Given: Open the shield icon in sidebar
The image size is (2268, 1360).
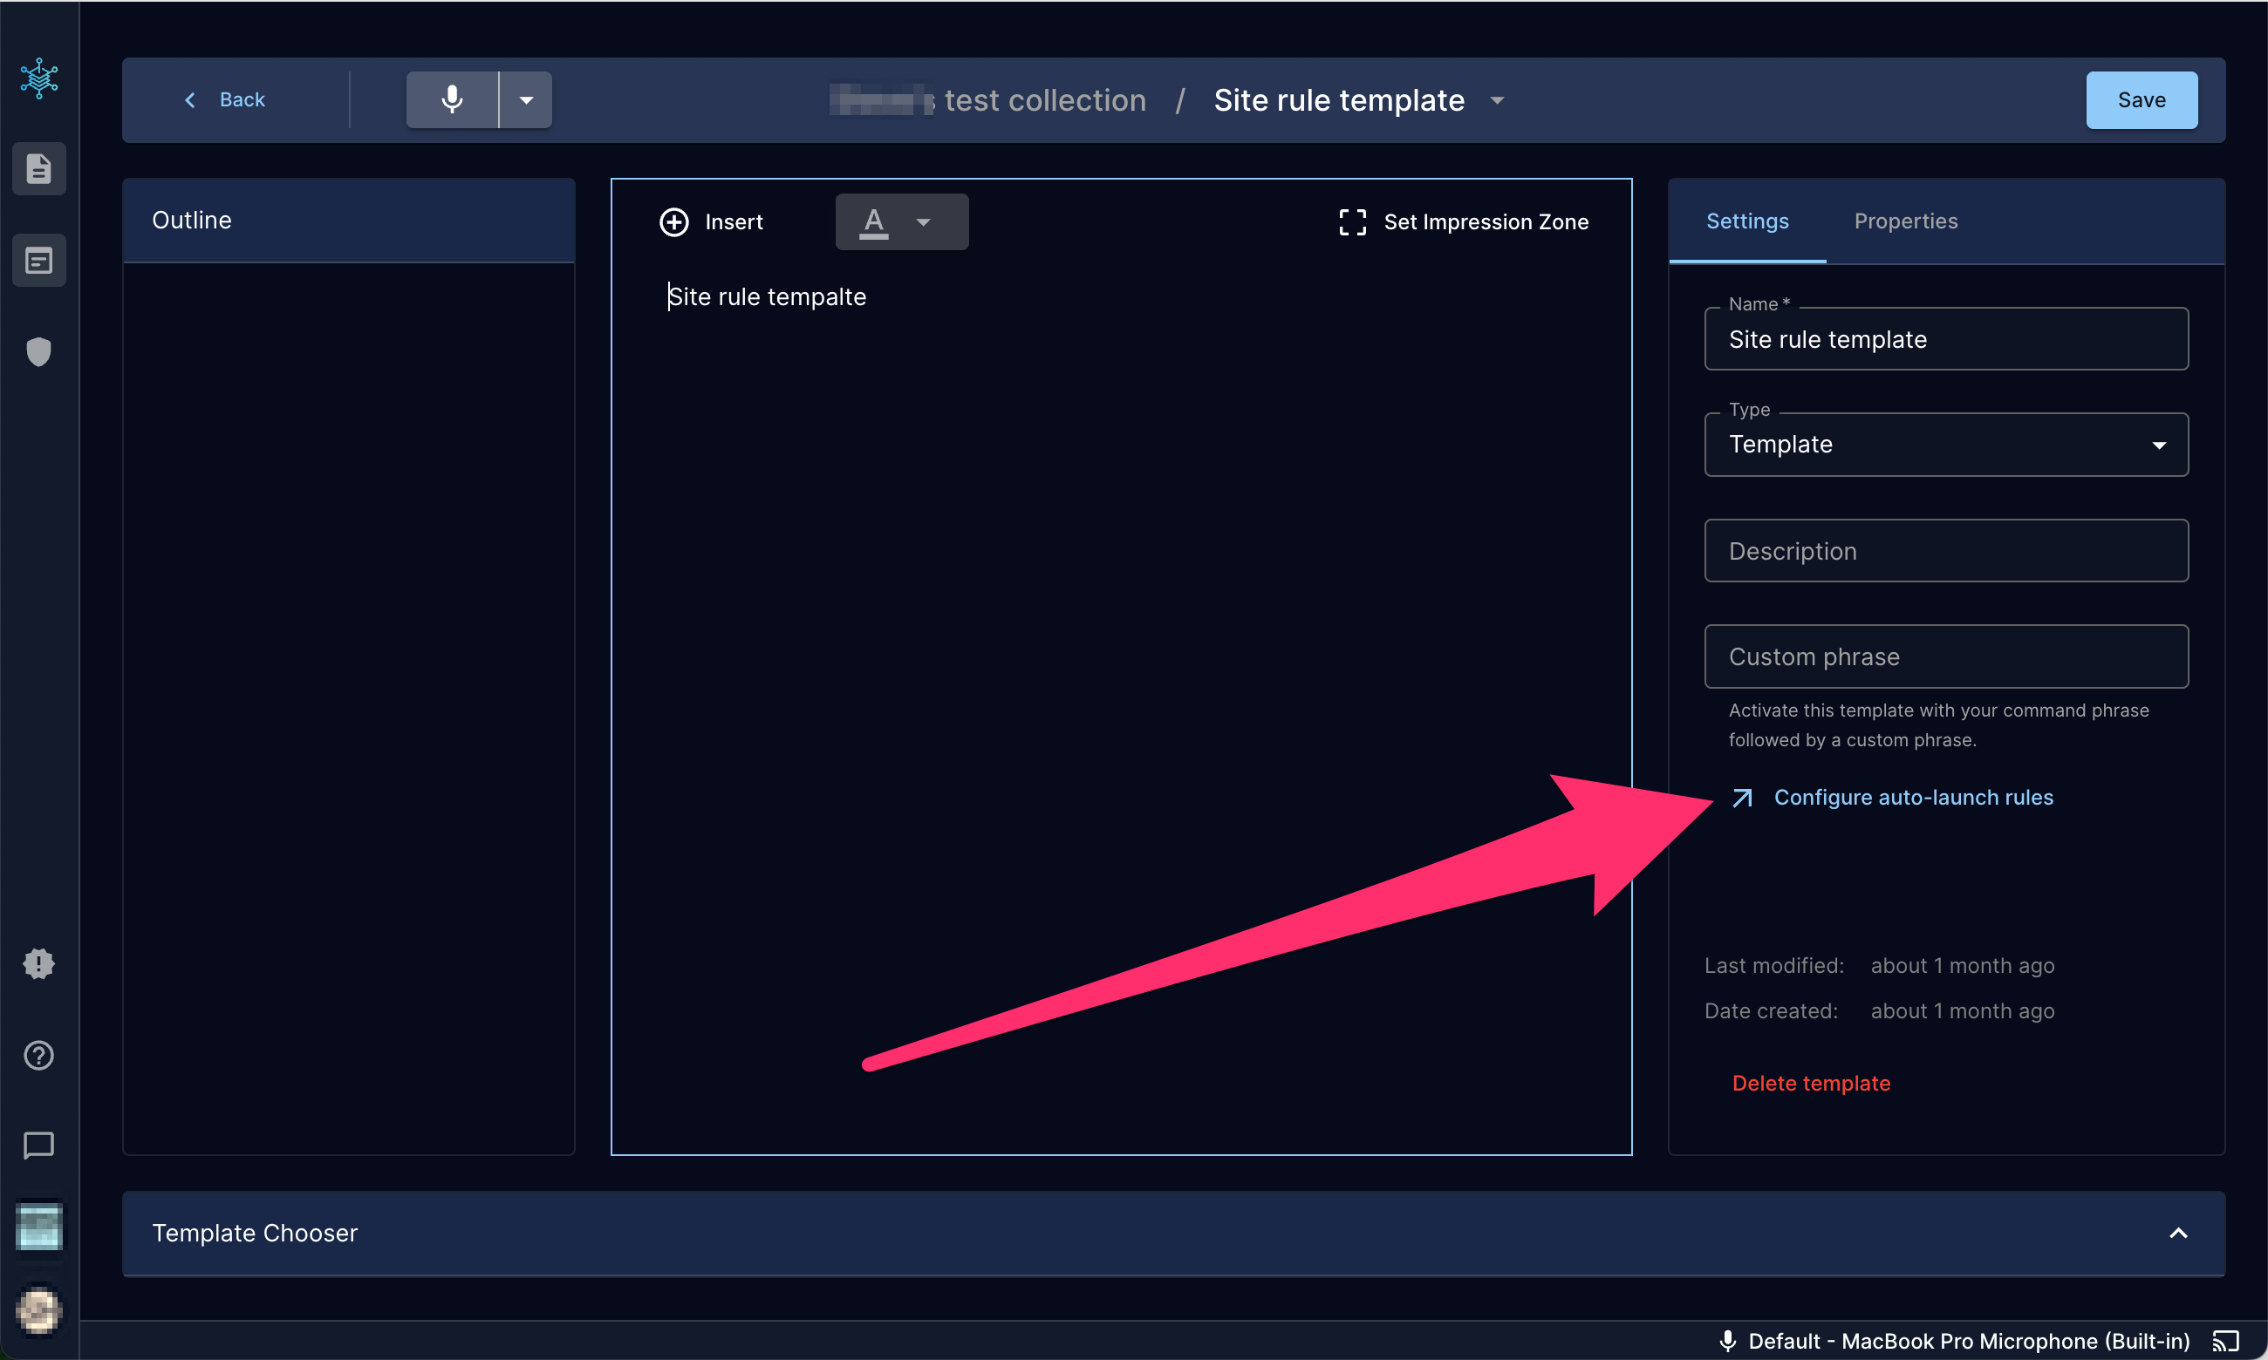Looking at the screenshot, I should pyautogui.click(x=38, y=351).
